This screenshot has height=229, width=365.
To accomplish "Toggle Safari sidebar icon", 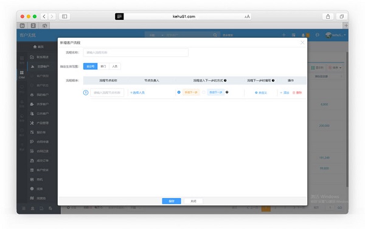I will pos(64,16).
